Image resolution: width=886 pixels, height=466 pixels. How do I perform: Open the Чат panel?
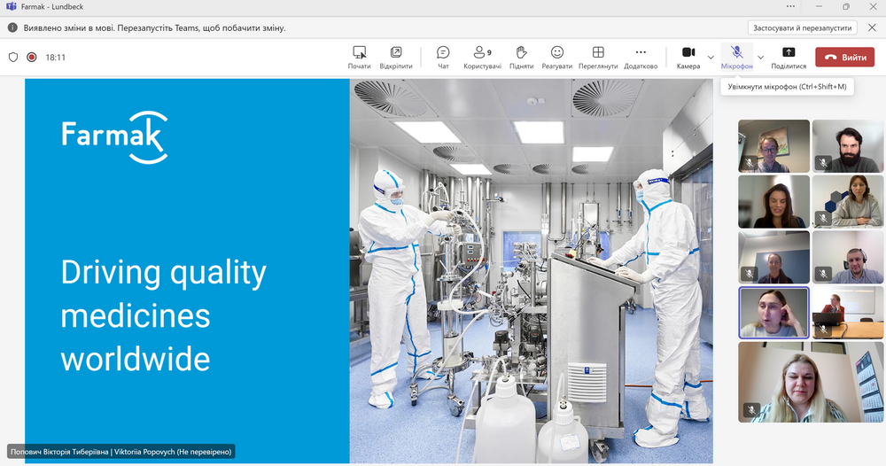click(443, 58)
